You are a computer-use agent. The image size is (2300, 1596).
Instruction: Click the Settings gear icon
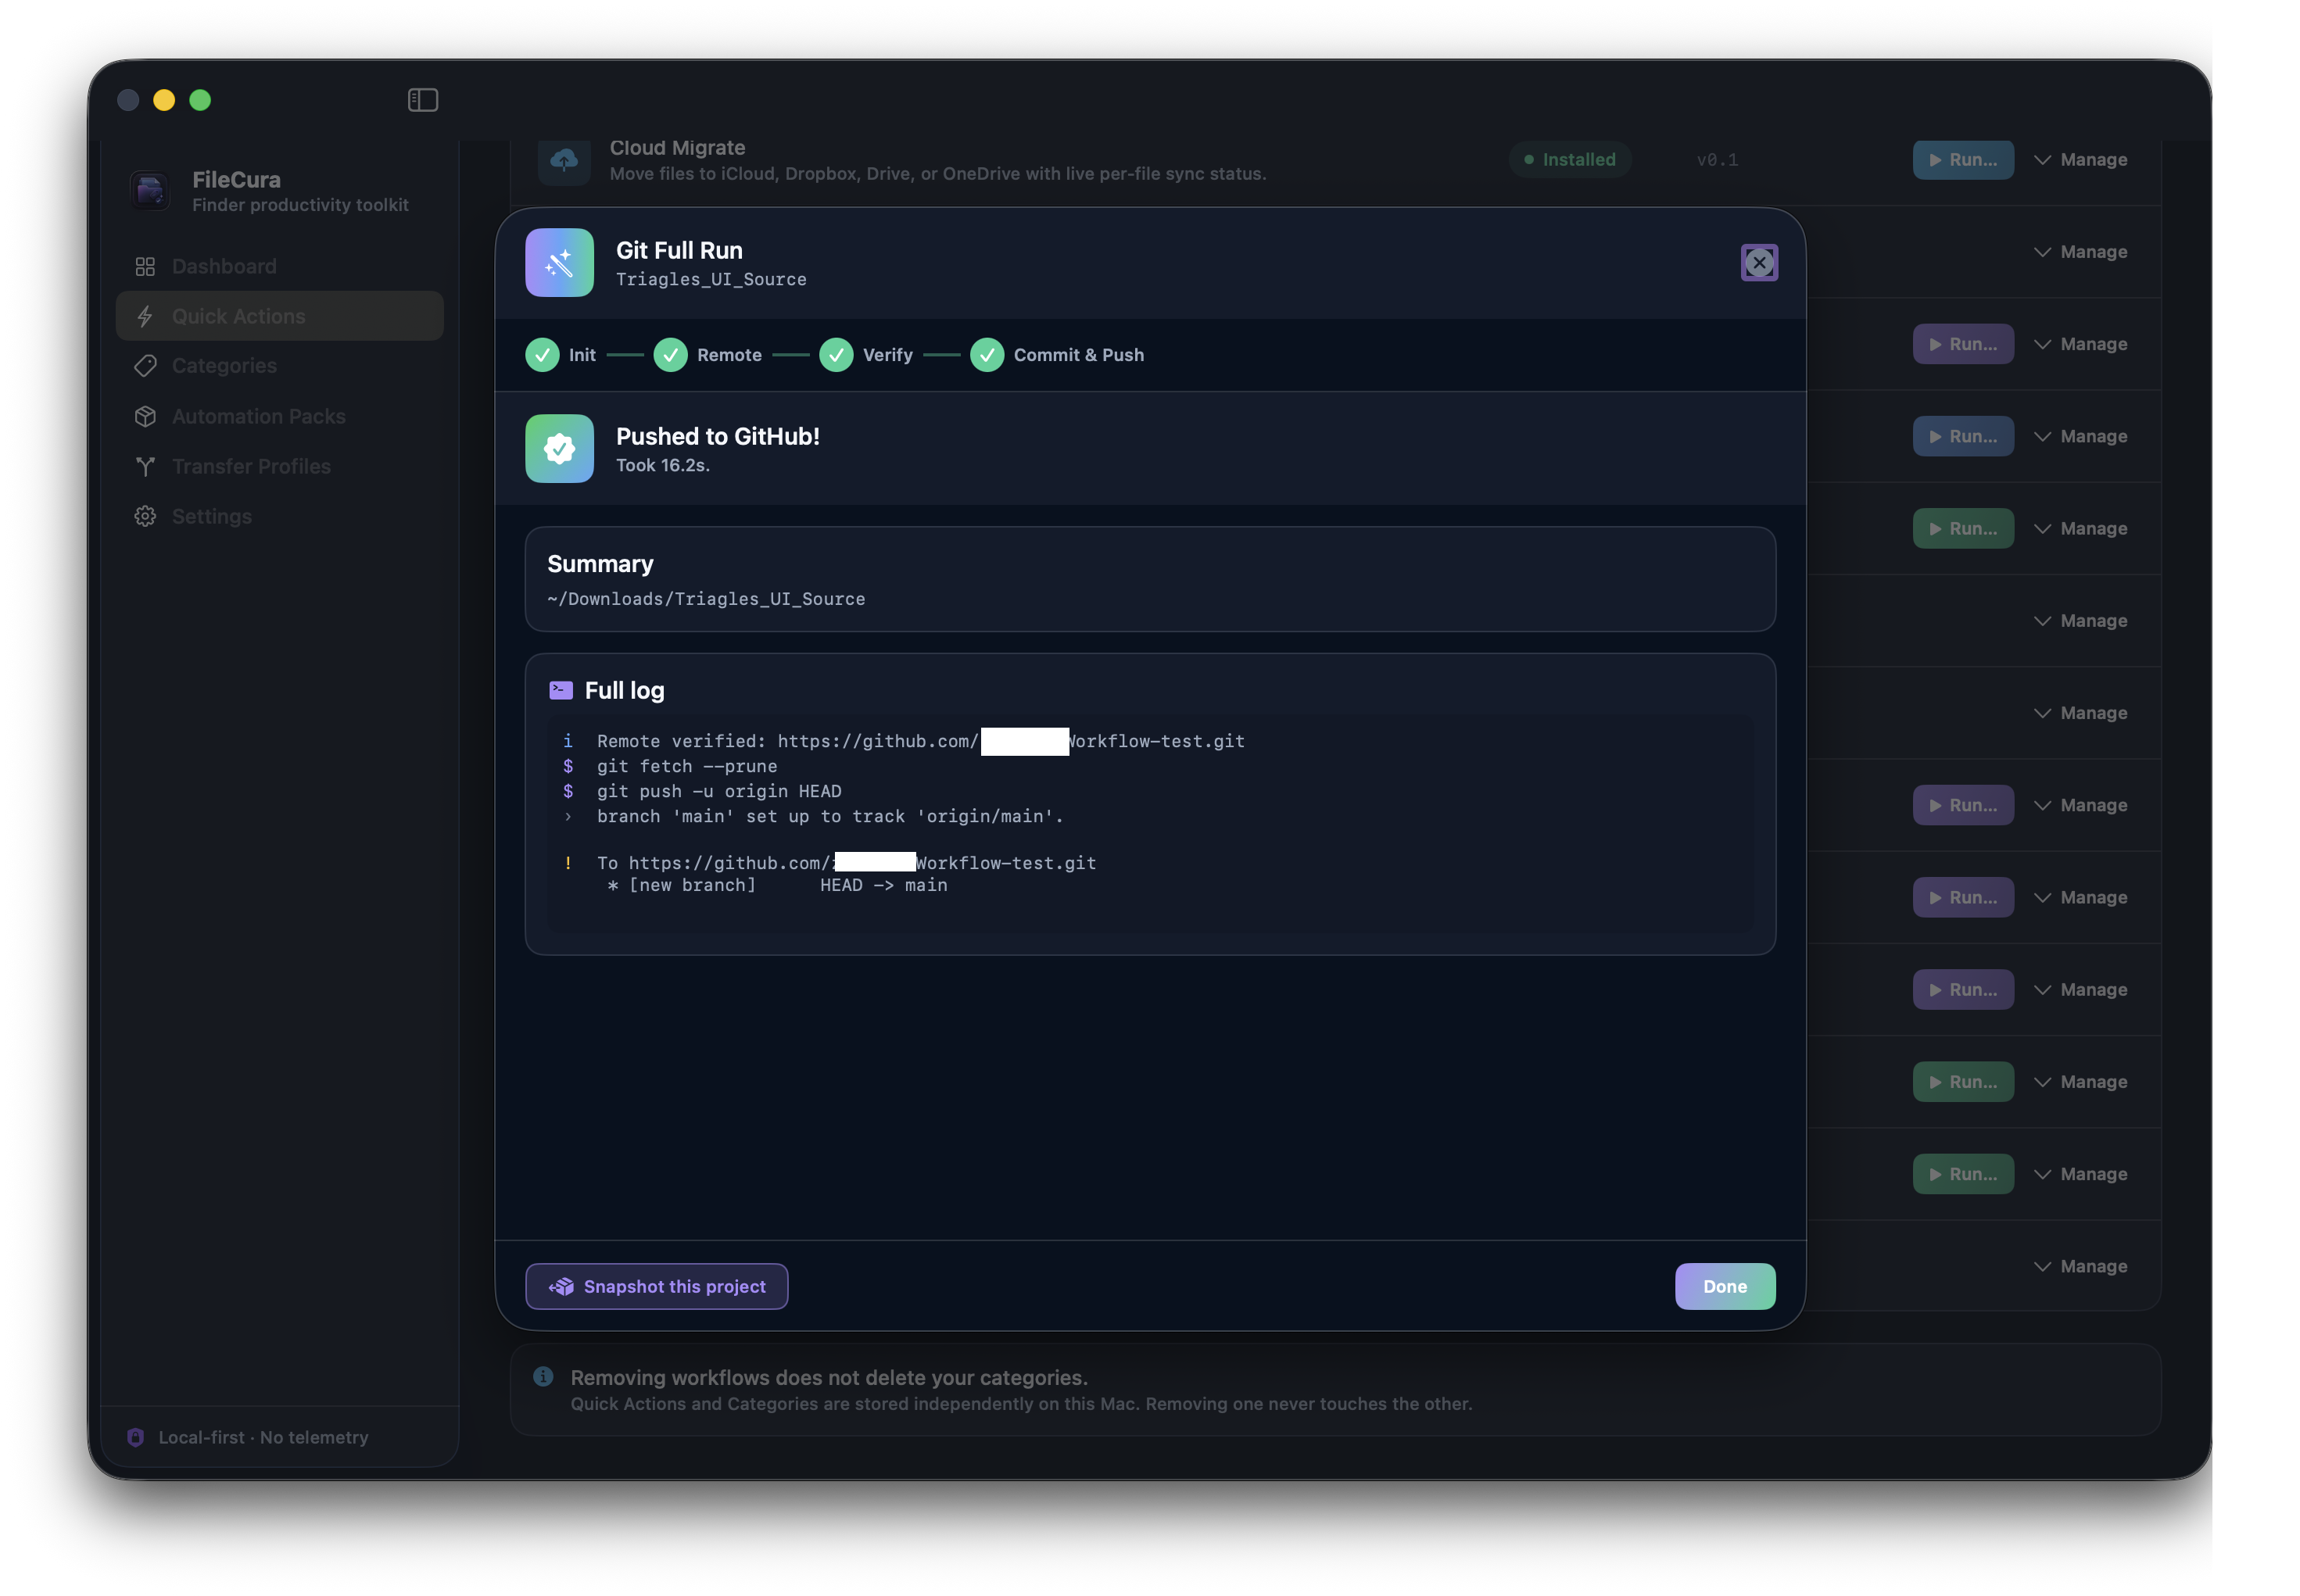145,516
